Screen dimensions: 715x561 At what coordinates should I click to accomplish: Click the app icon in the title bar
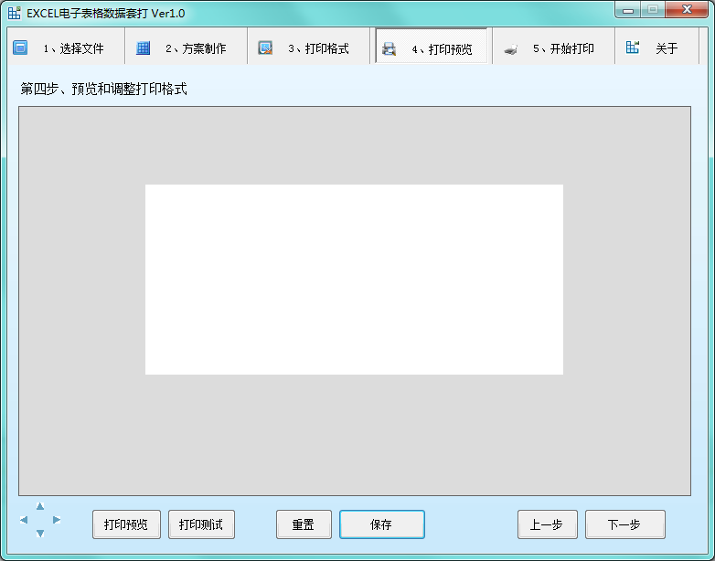tap(14, 13)
